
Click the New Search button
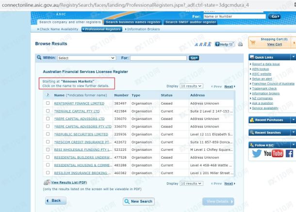(139, 201)
